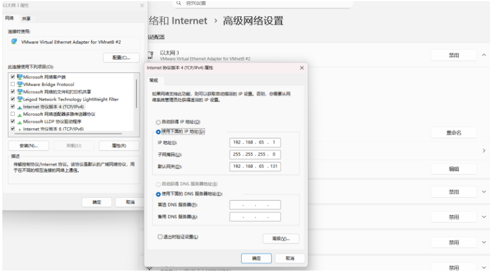
Task: Click 取消 in the IPv4 properties dialog
Action: (x=290, y=259)
